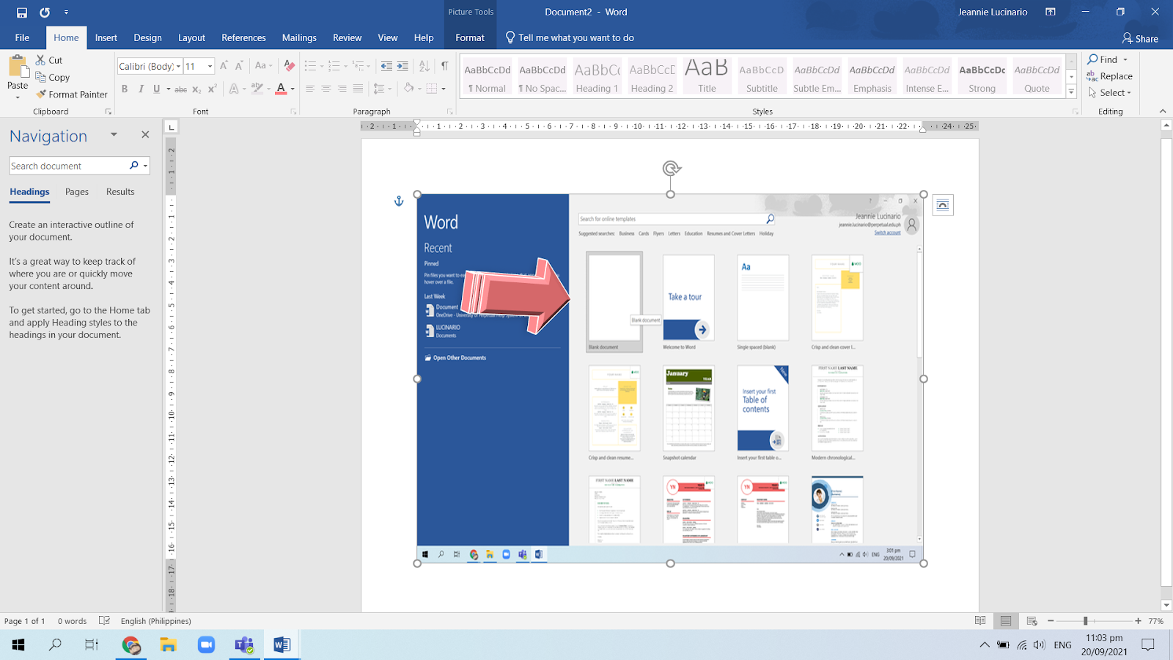Switch to the Design tab

click(x=147, y=37)
